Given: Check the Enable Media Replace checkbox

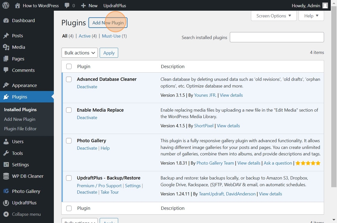Looking at the screenshot, I should tap(69, 110).
